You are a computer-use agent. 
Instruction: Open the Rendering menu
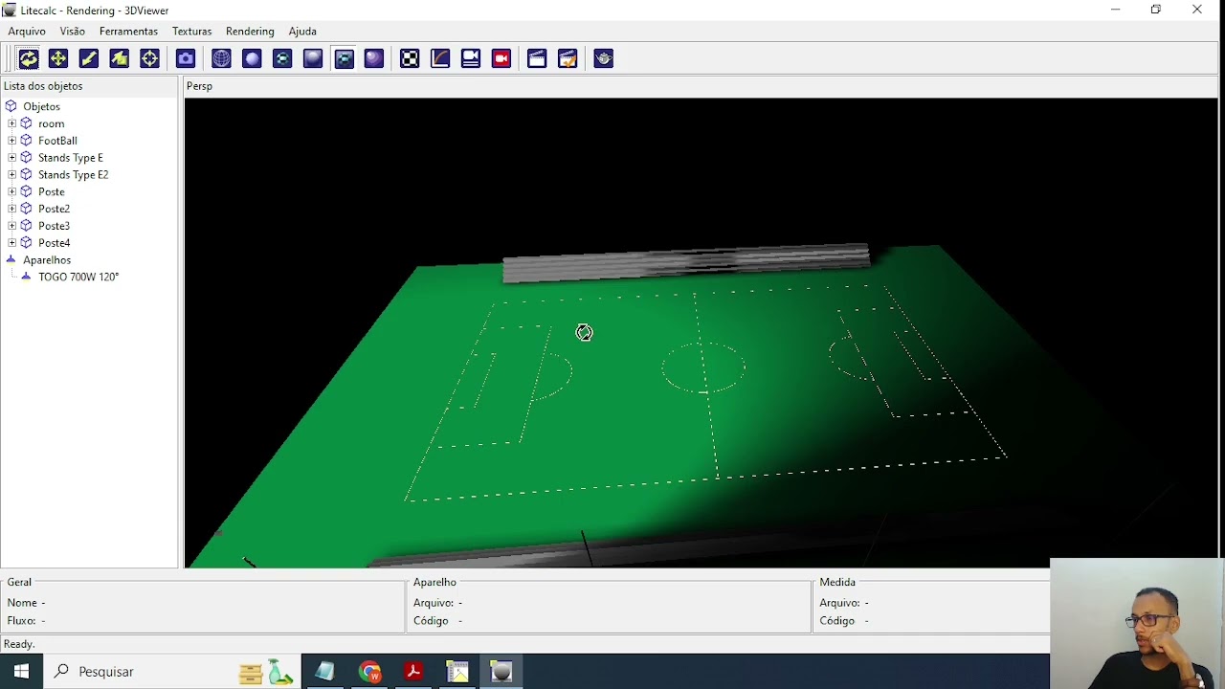tap(250, 32)
